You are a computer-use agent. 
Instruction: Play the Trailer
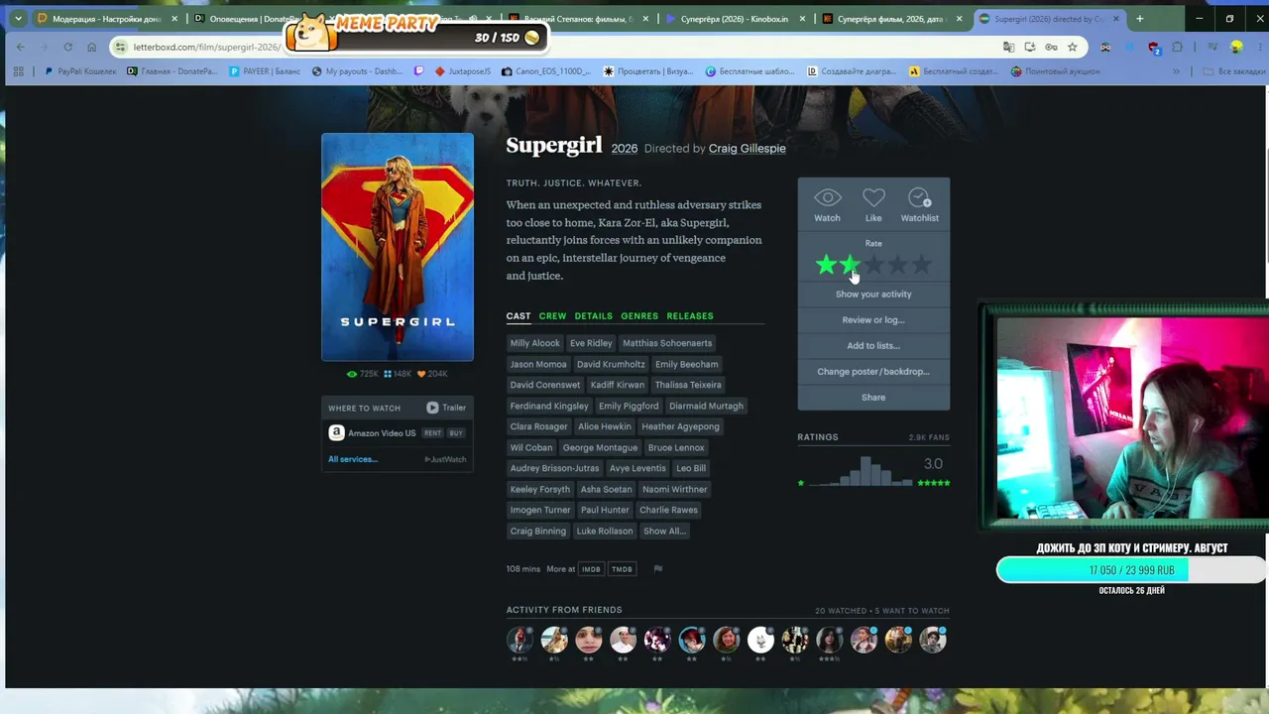tap(446, 408)
